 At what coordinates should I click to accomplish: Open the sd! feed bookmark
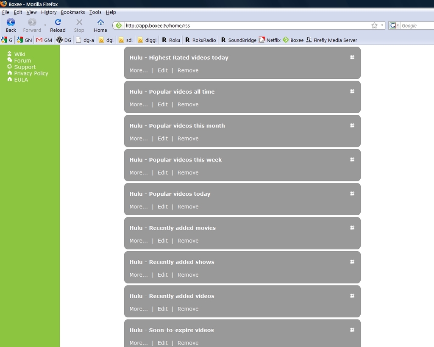(125, 40)
